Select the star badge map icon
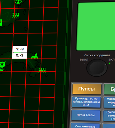Screen dimensions: 115x128 click(2, 64)
